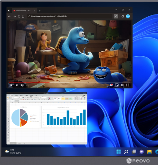
Task: Open browser home page icon
Action: 23,16
